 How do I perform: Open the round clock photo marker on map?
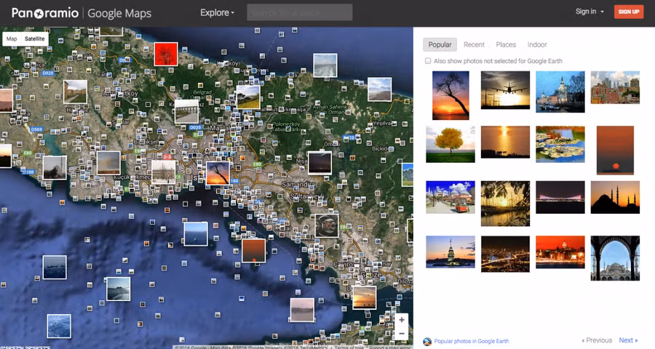[x=326, y=225]
